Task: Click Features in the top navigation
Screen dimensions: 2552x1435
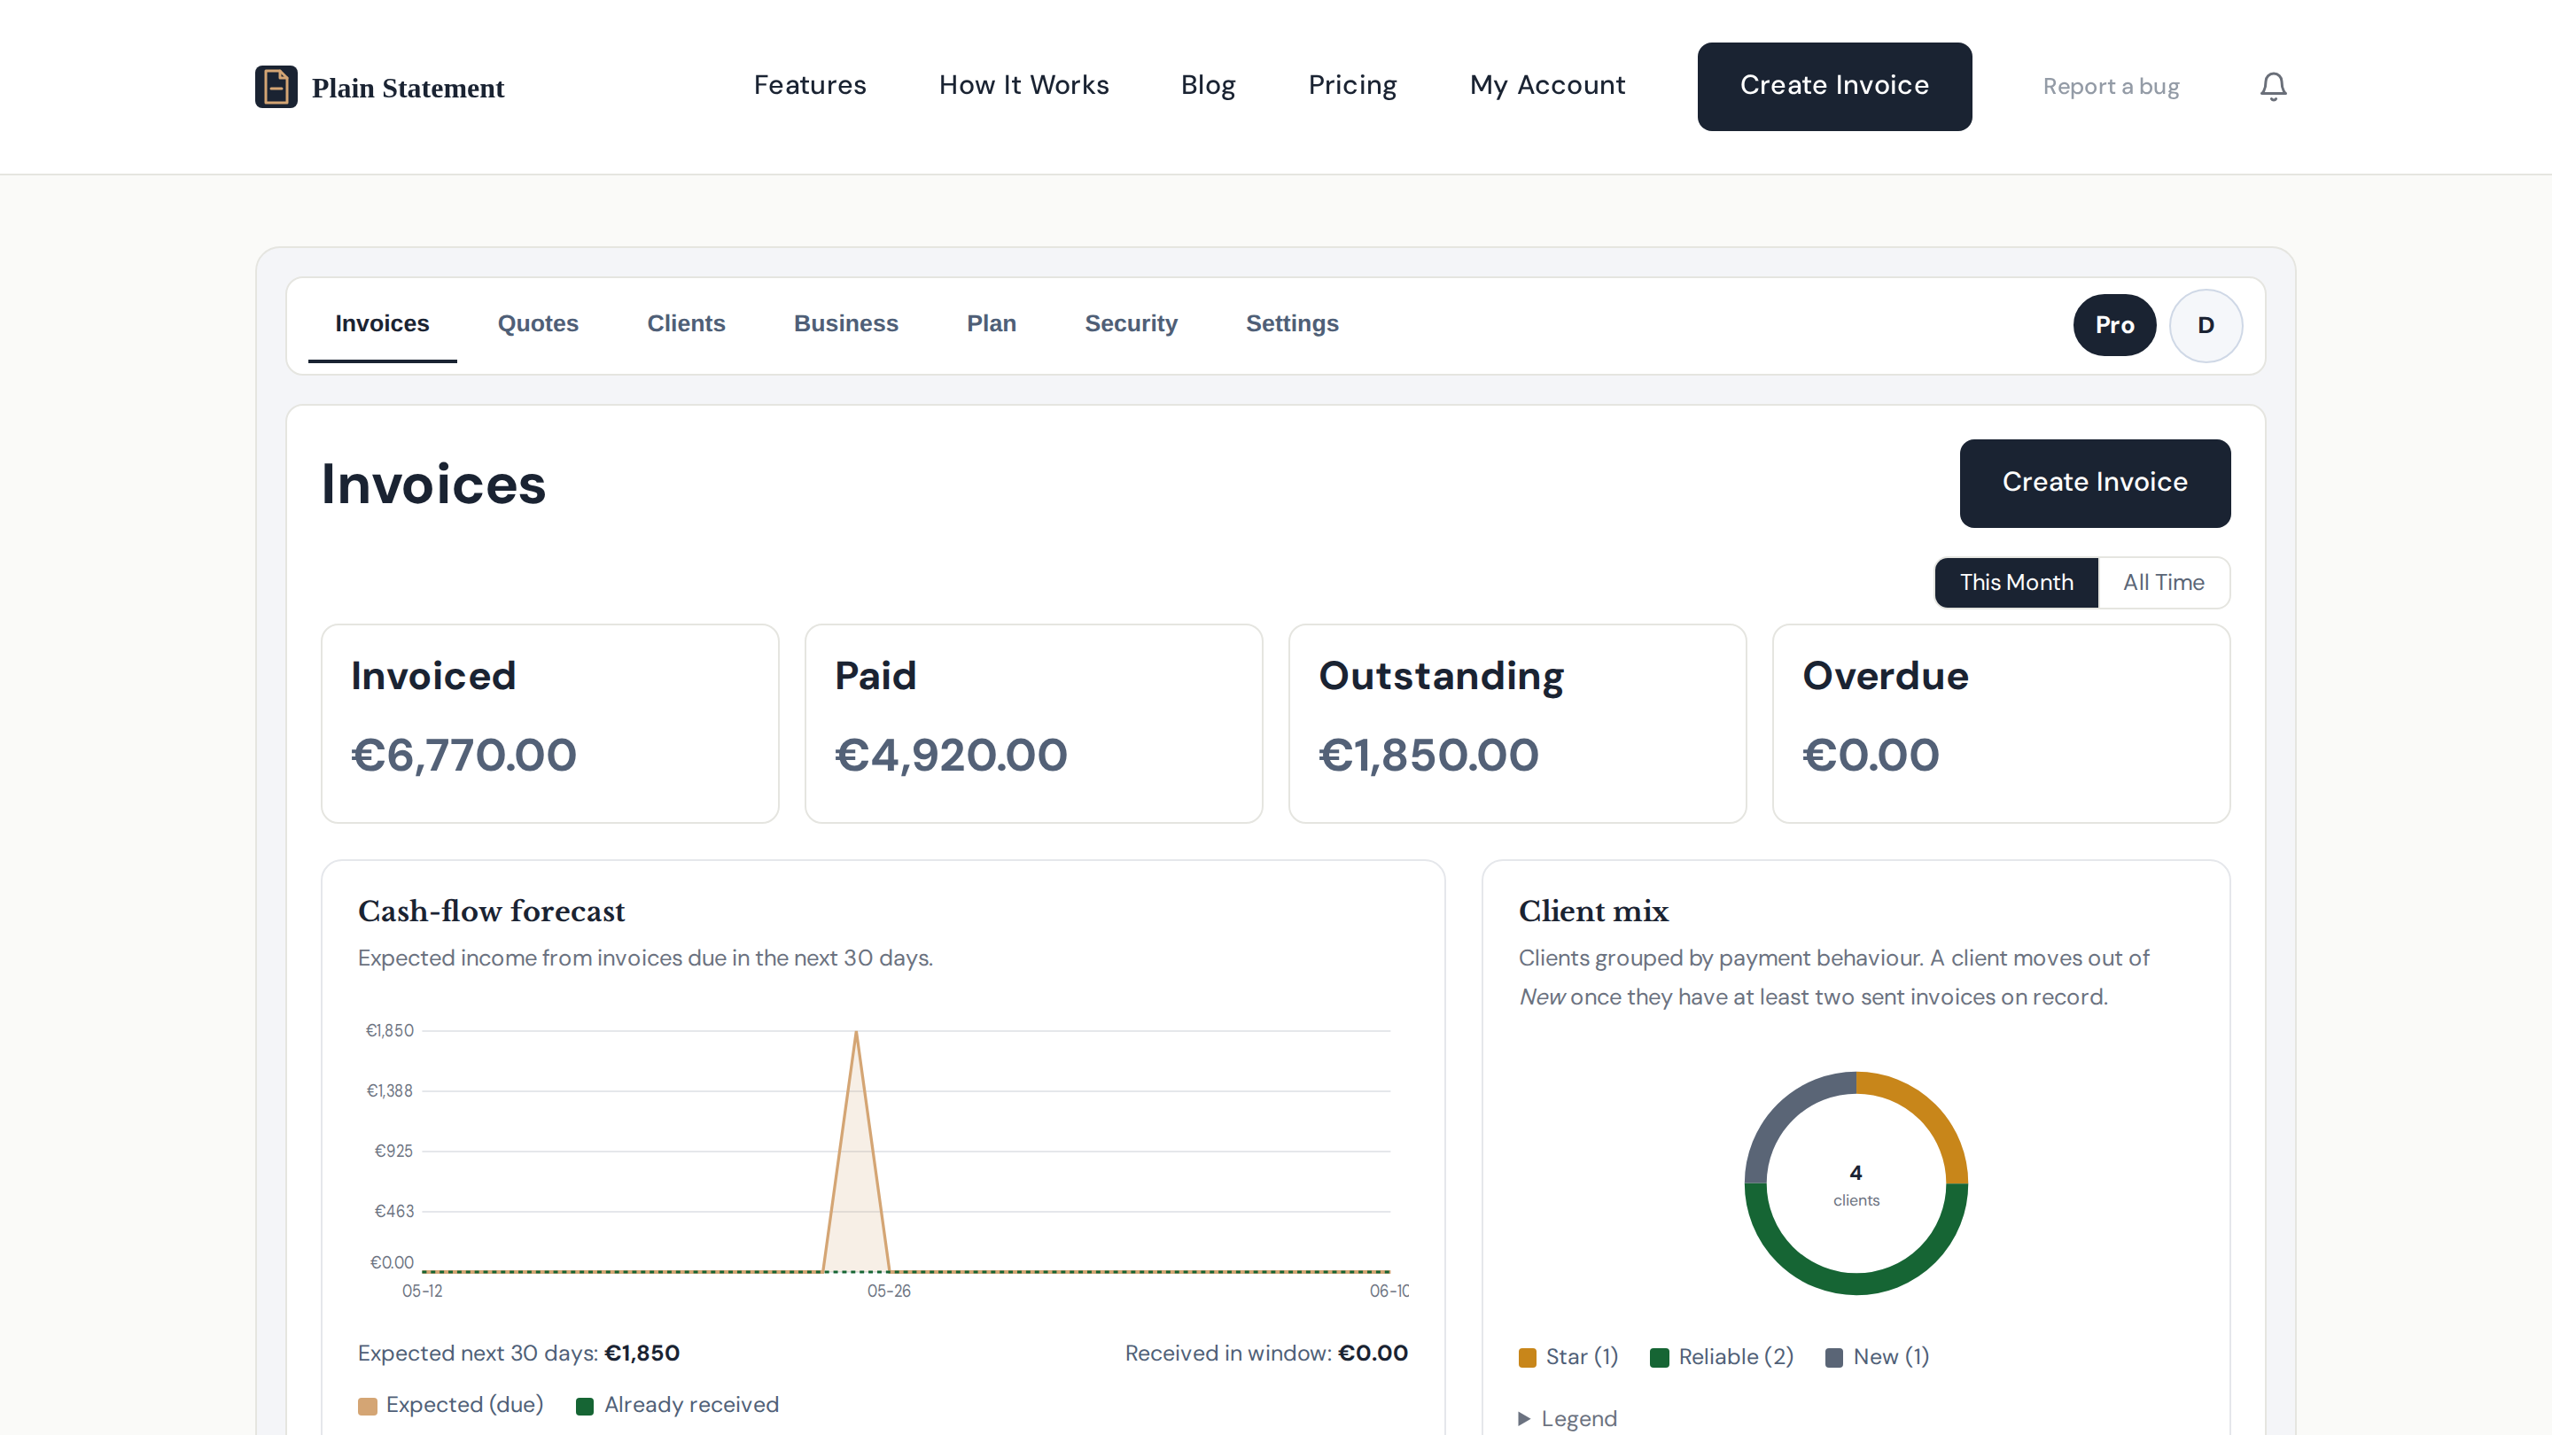Action: [x=809, y=85]
